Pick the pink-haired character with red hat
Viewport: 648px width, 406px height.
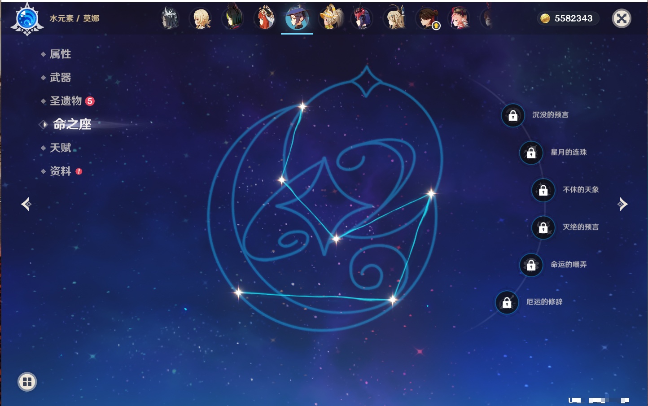pyautogui.click(x=459, y=19)
